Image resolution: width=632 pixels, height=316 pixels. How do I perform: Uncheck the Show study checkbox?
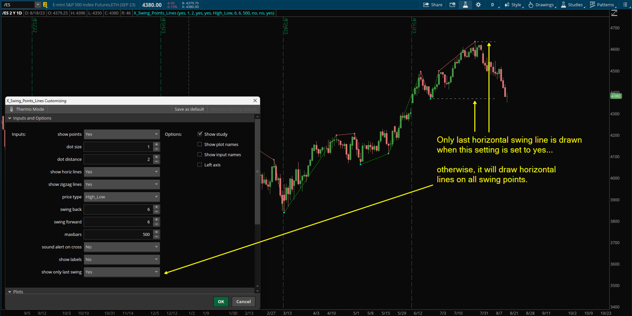(x=200, y=134)
